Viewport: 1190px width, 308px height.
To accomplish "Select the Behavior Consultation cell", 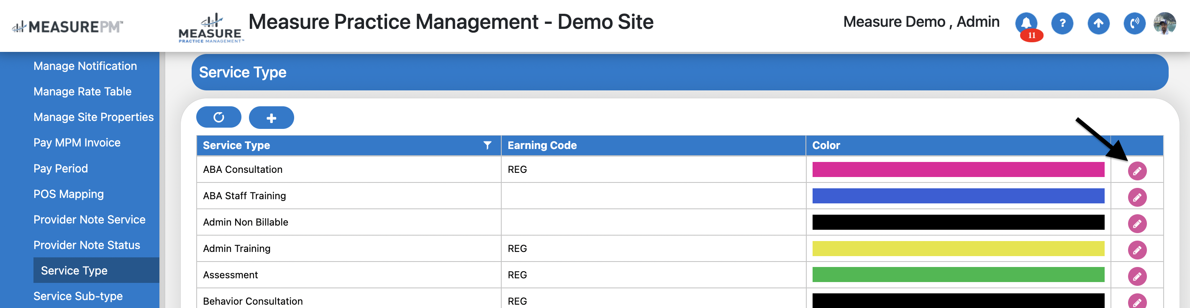I will coord(349,298).
